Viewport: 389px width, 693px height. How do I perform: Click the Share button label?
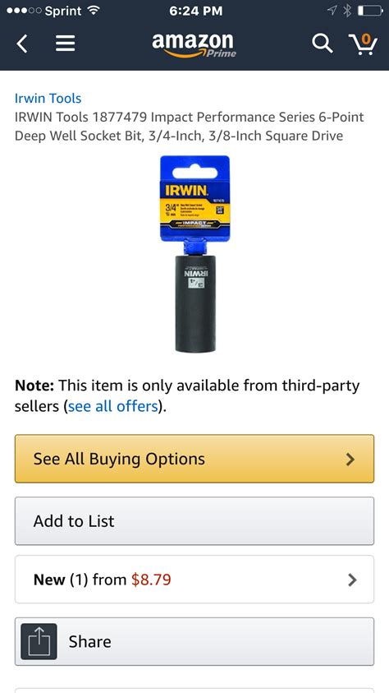point(90,641)
